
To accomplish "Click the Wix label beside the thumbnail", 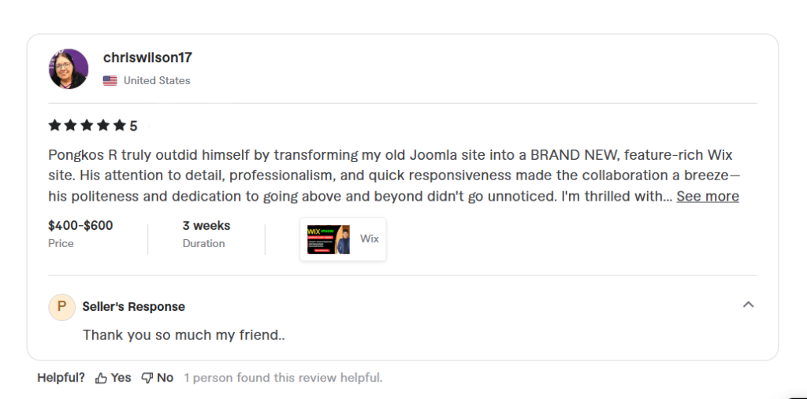I will [x=370, y=238].
